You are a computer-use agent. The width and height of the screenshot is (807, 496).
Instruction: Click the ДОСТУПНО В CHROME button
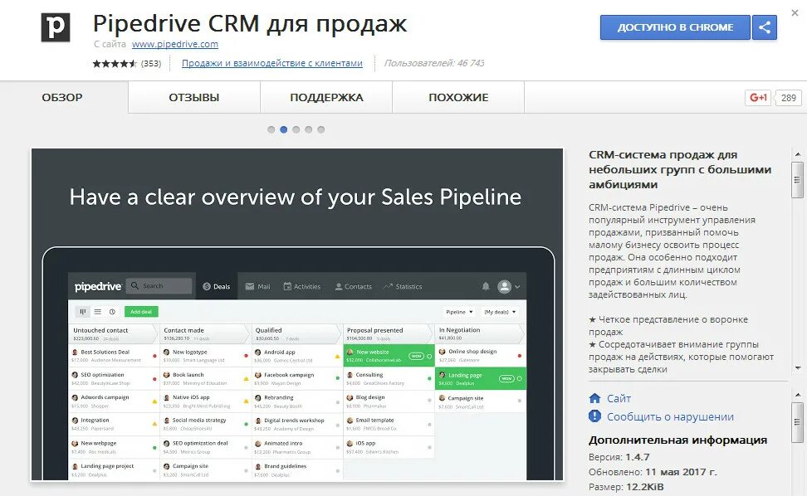(x=675, y=27)
